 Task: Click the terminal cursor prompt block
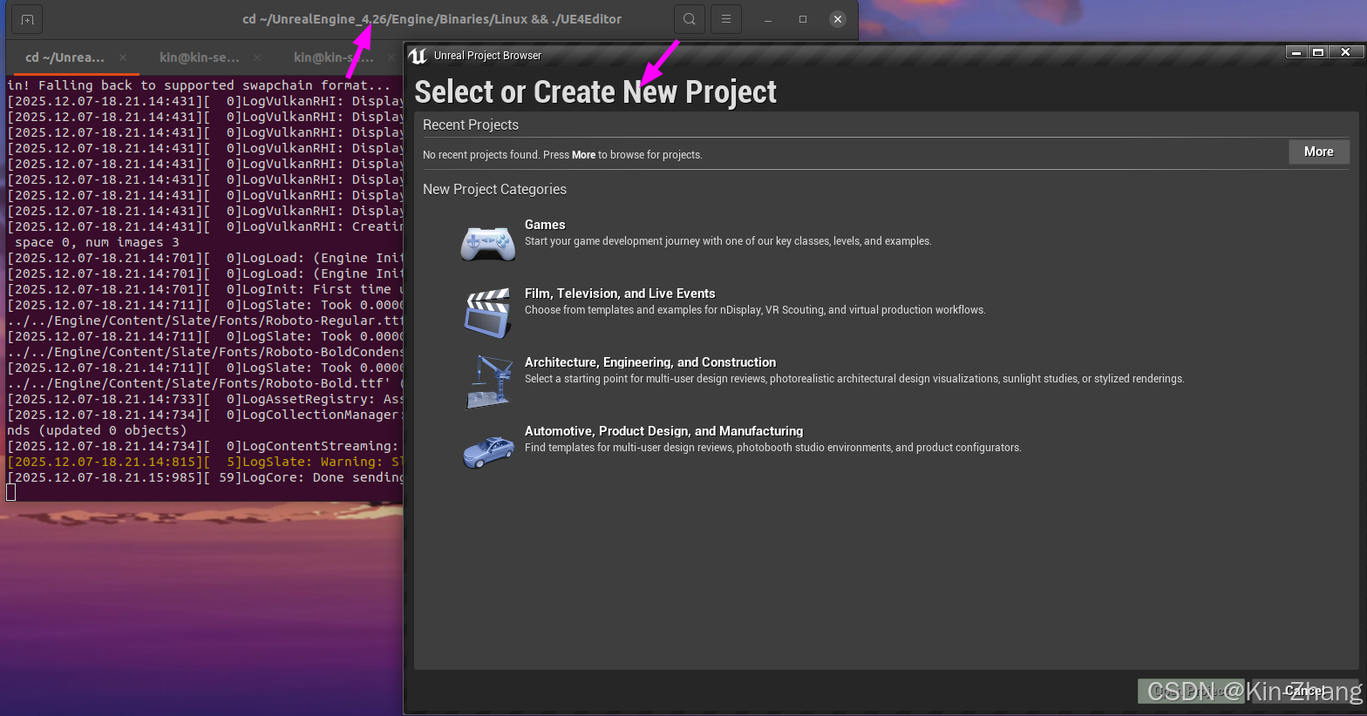[10, 492]
